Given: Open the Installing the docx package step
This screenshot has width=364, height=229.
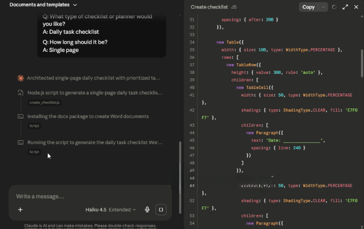Looking at the screenshot, I should pos(88,116).
